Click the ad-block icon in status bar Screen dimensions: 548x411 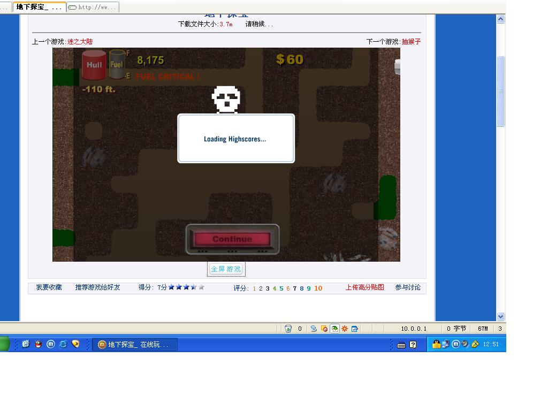point(324,329)
